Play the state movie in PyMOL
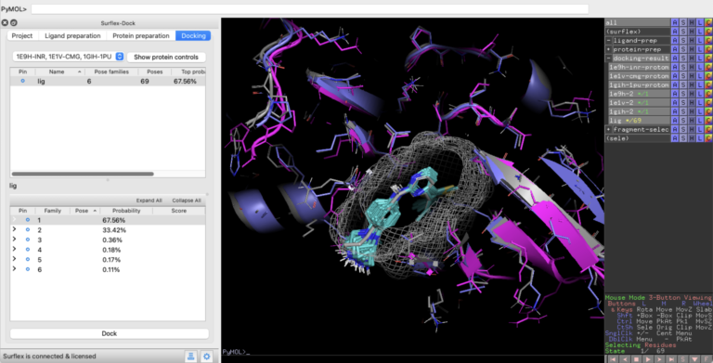Viewport: 713px width, 363px height. pos(648,359)
